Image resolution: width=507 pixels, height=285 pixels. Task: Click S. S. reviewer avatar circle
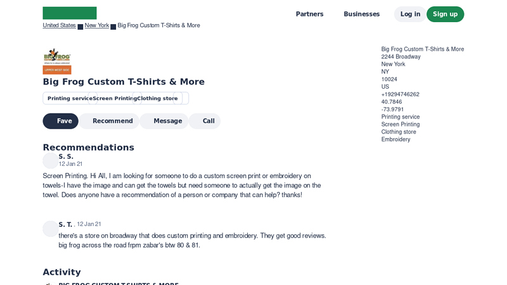[51, 161]
